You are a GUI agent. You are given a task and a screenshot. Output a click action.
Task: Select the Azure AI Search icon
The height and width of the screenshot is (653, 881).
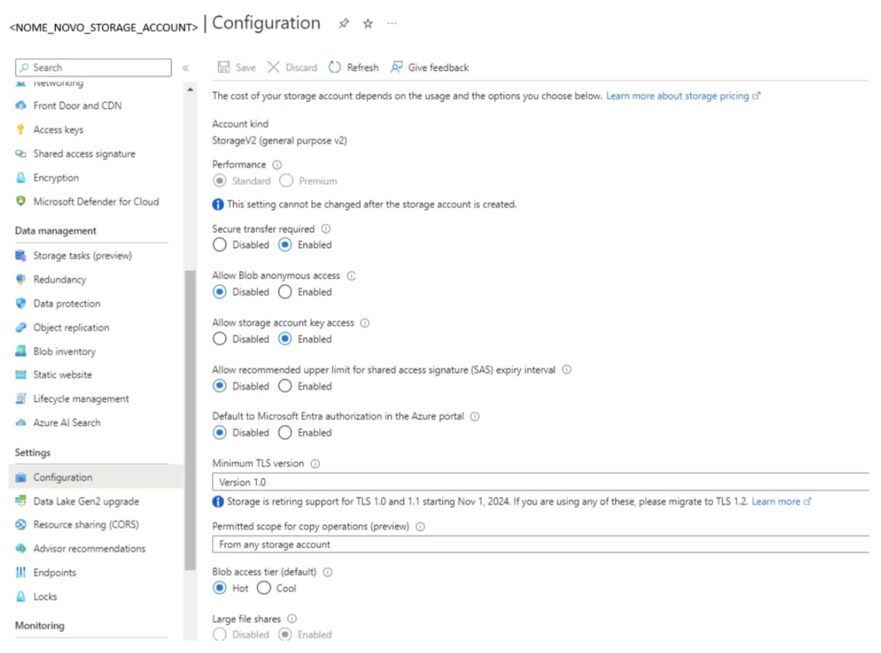(x=21, y=422)
